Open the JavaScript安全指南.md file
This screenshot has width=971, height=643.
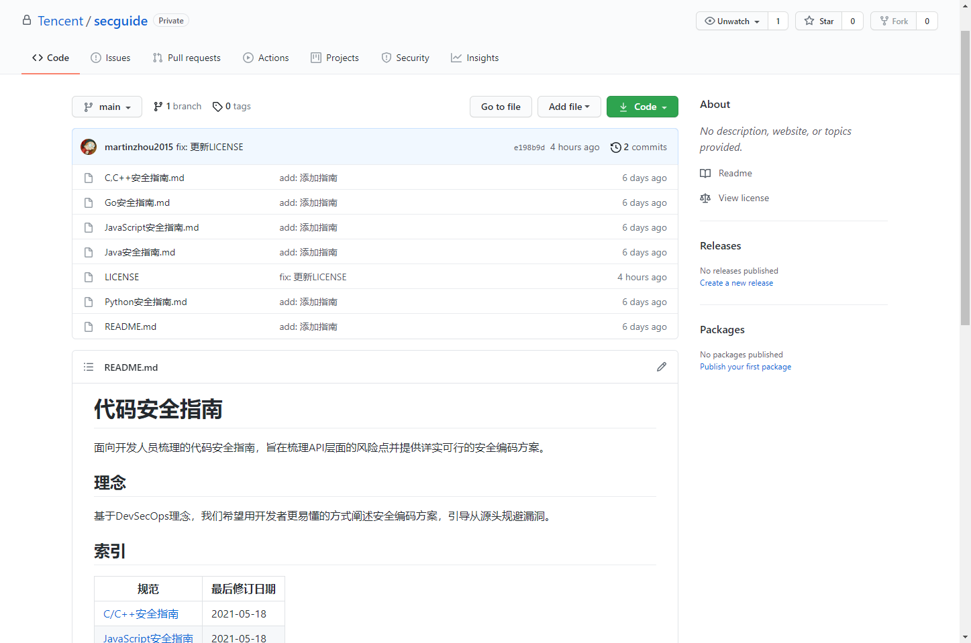(x=152, y=227)
